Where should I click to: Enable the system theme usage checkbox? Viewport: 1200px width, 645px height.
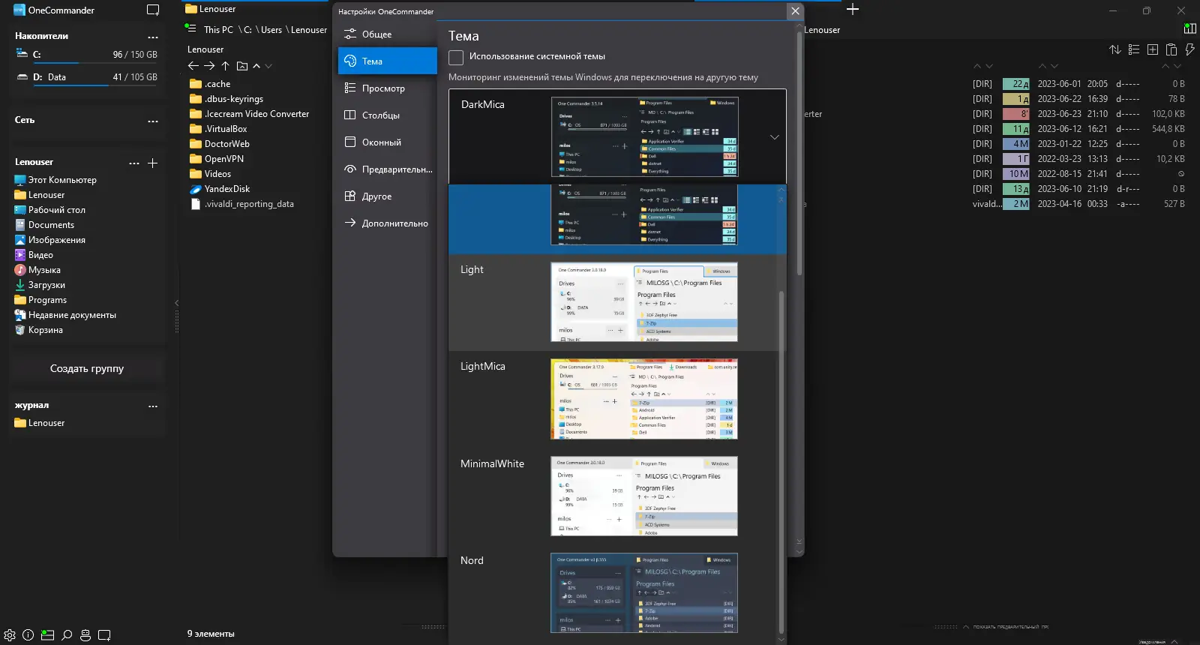coord(456,57)
